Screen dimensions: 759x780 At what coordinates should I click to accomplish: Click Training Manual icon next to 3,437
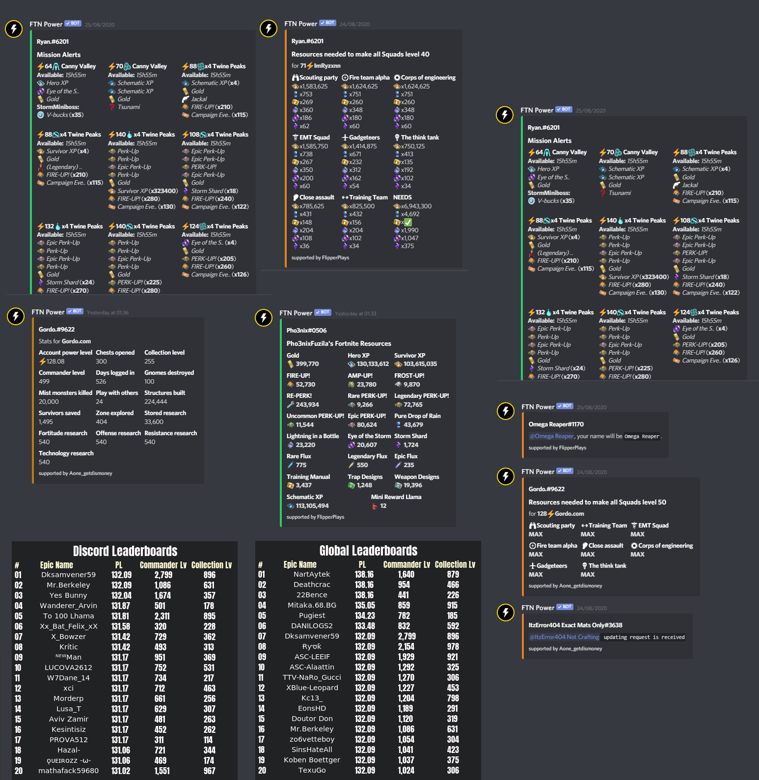(x=290, y=485)
